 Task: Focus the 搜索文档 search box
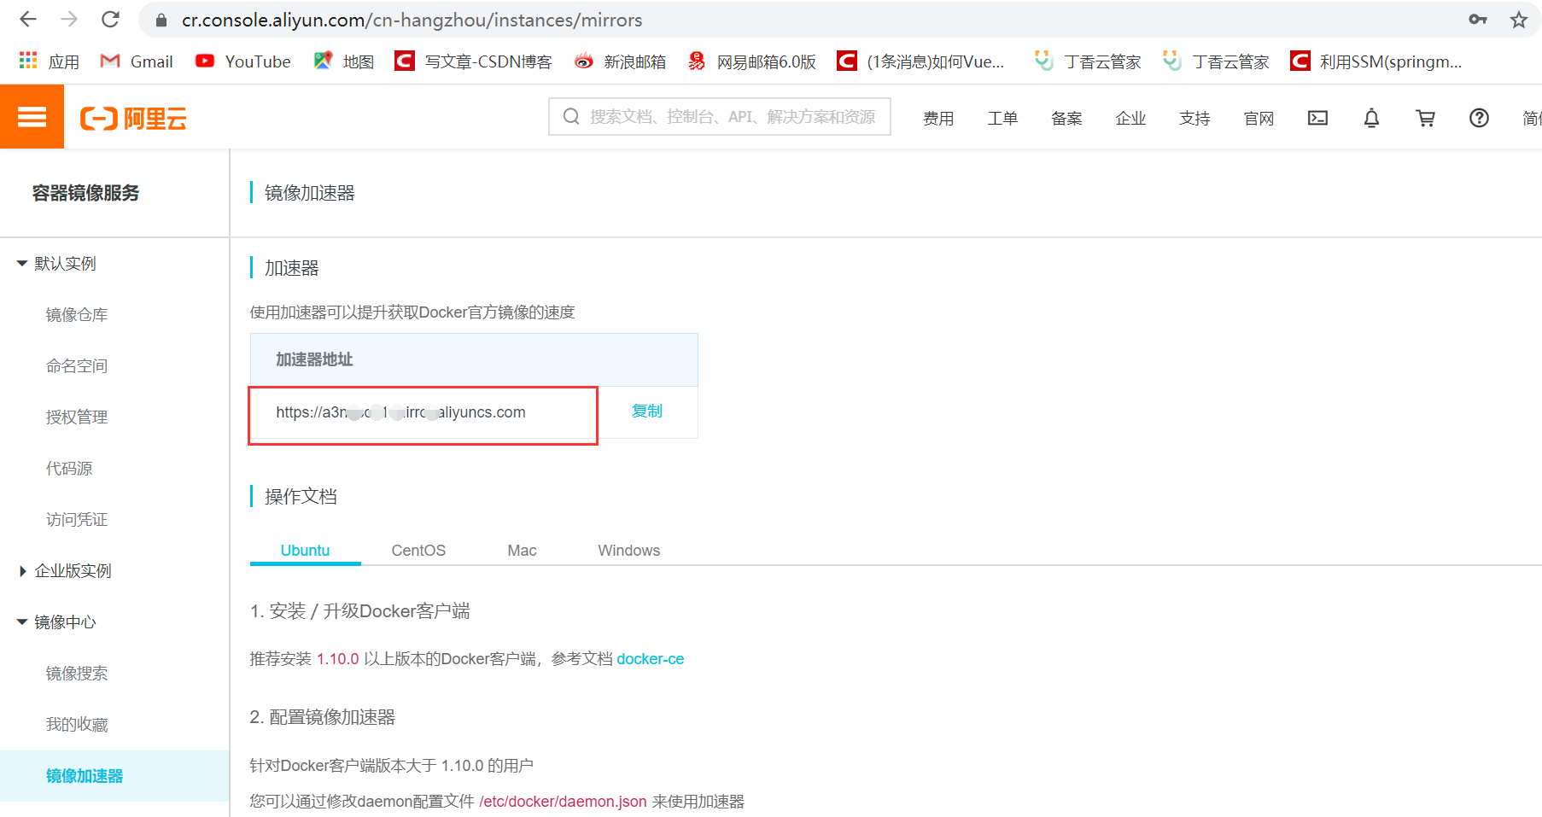pyautogui.click(x=720, y=116)
